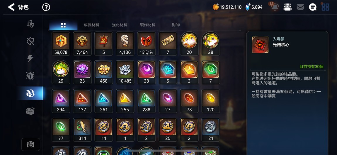This screenshot has width=337, height=155.
Task: Select the ticket item with quantity 7
Action: point(168,44)
